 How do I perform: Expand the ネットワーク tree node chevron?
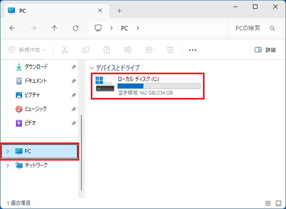point(8,166)
